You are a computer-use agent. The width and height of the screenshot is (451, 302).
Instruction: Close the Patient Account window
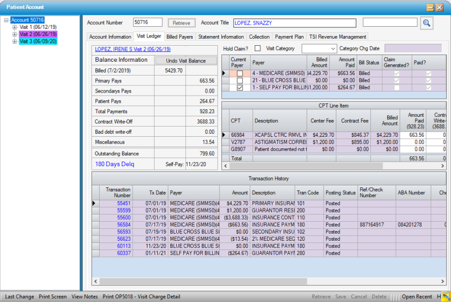pos(440,7)
